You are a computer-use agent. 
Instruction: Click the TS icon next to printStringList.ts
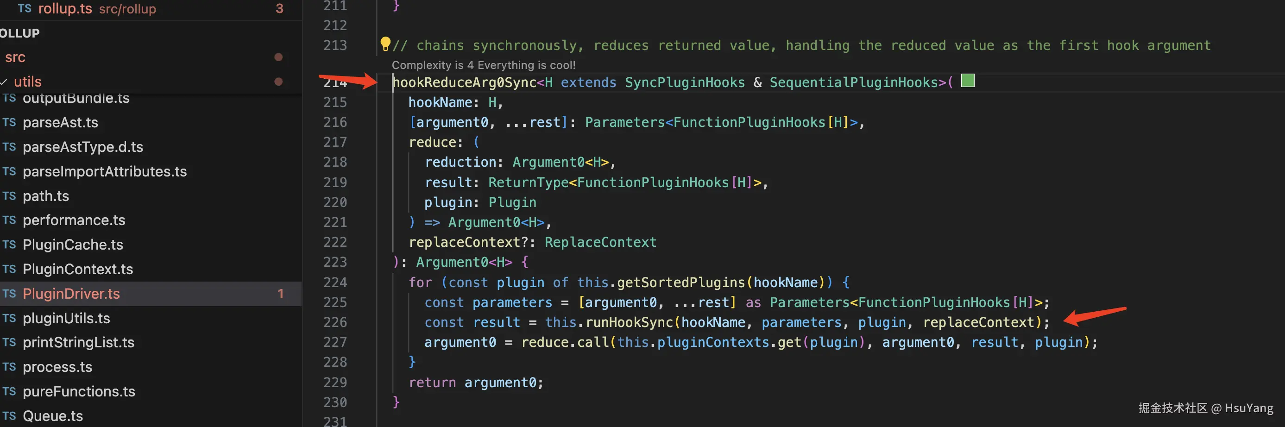9,342
